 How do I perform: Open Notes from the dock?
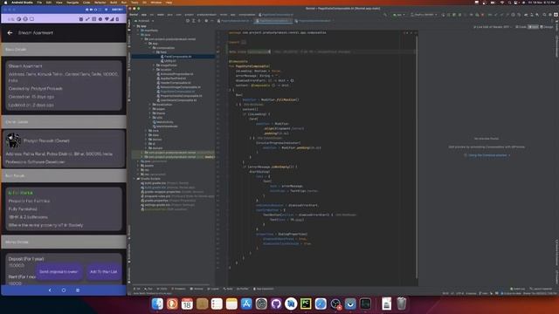pos(231,304)
